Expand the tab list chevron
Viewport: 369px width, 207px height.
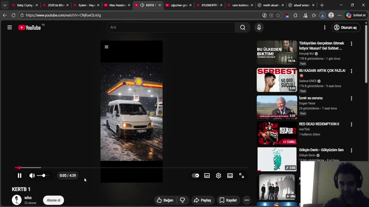[x=5, y=5]
